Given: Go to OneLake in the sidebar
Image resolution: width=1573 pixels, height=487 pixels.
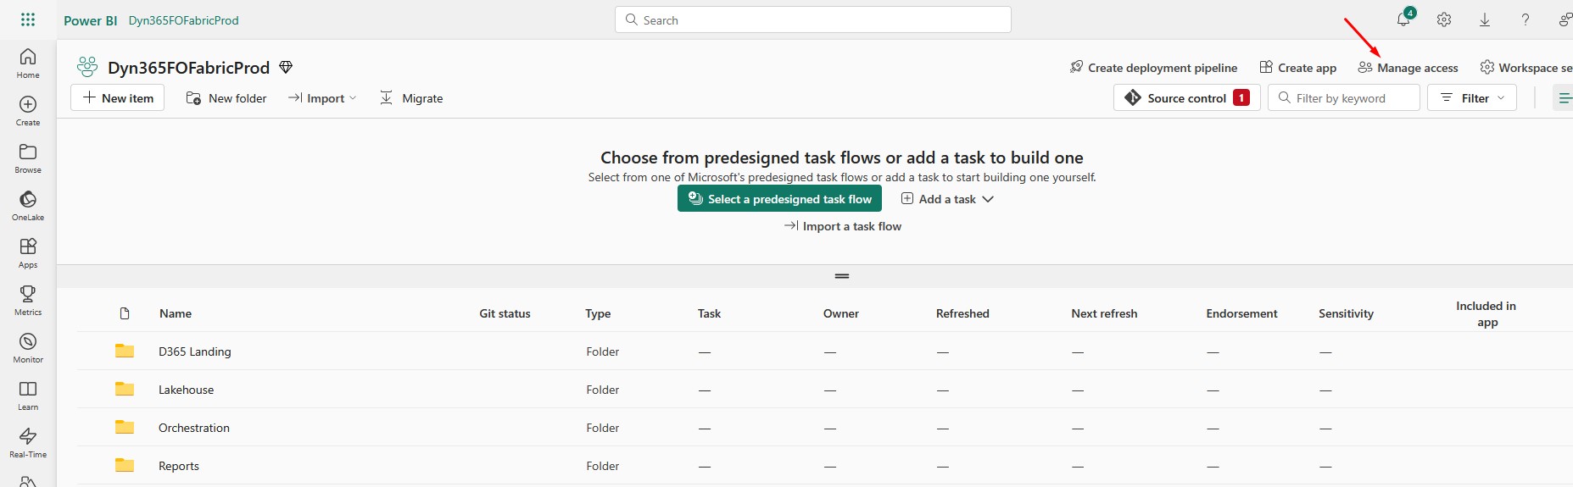Looking at the screenshot, I should coord(28,206).
